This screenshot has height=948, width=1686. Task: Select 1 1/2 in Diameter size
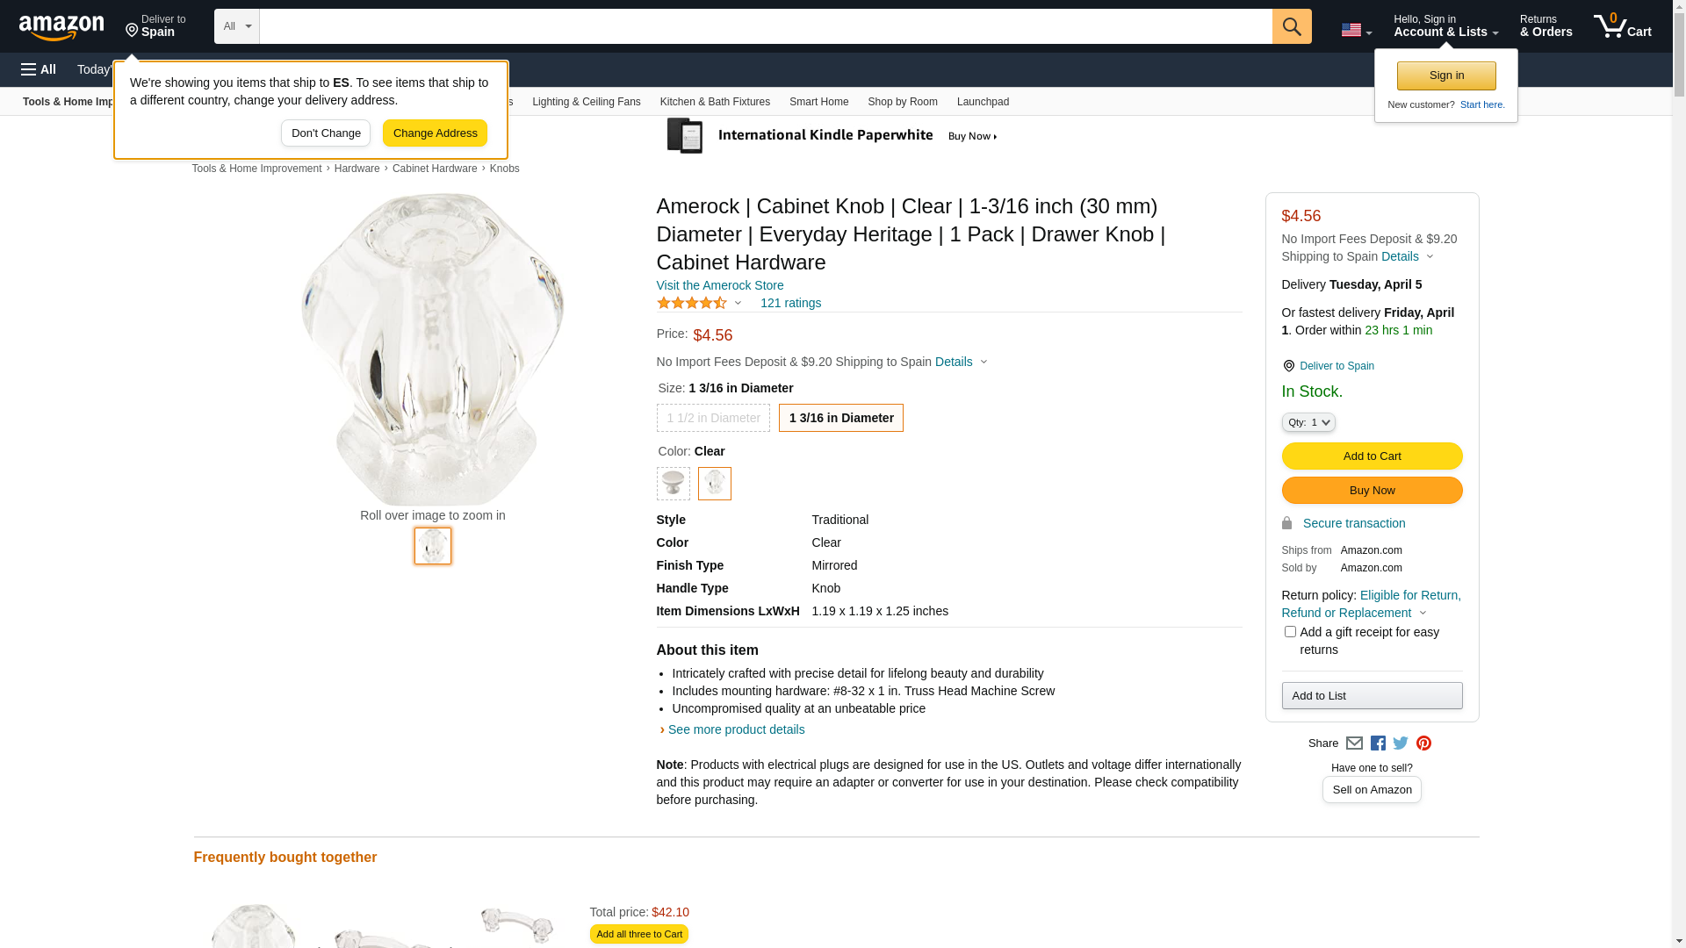click(713, 418)
